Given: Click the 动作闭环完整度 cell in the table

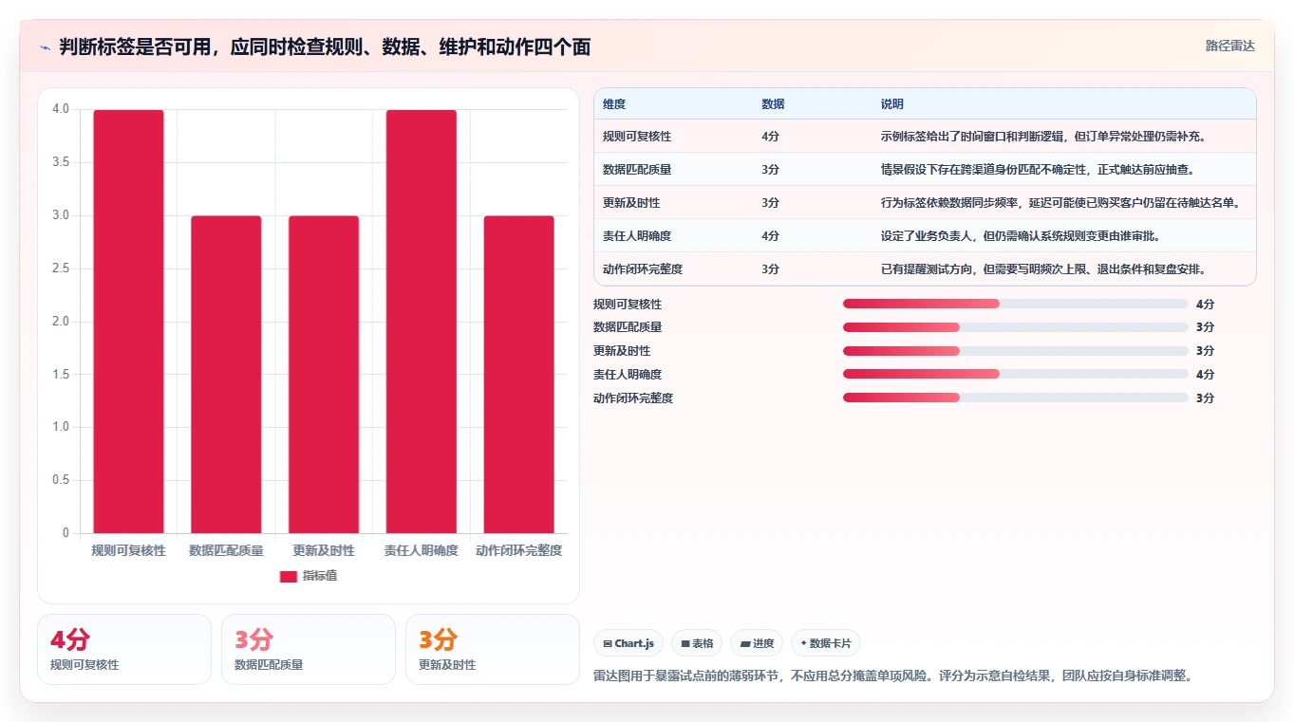Looking at the screenshot, I should 643,269.
